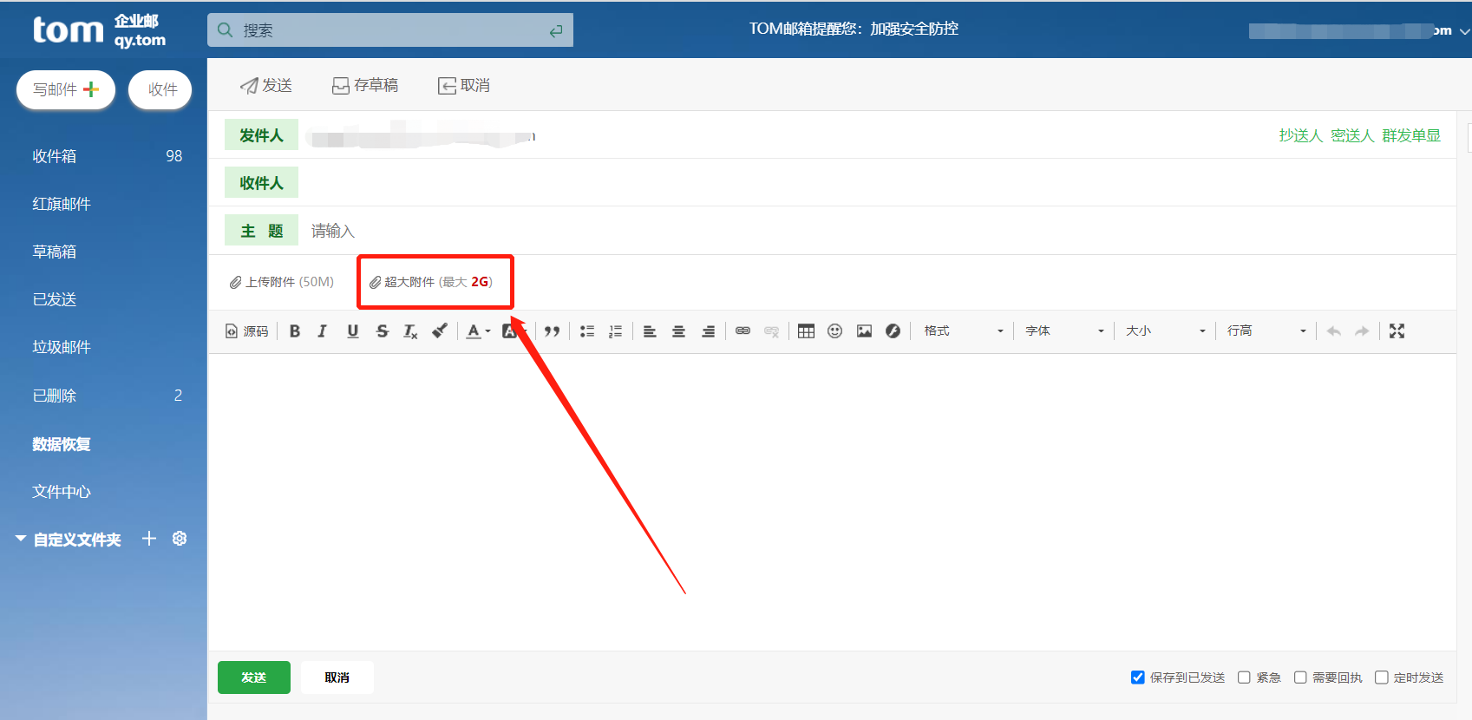Open the emoji smiley picker

point(835,331)
